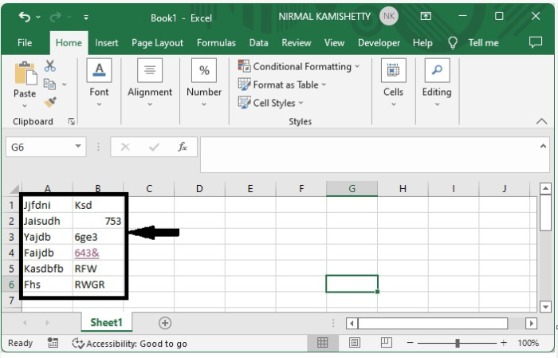The height and width of the screenshot is (358, 558).
Task: Click cell containing RWGR
Action: (x=99, y=285)
